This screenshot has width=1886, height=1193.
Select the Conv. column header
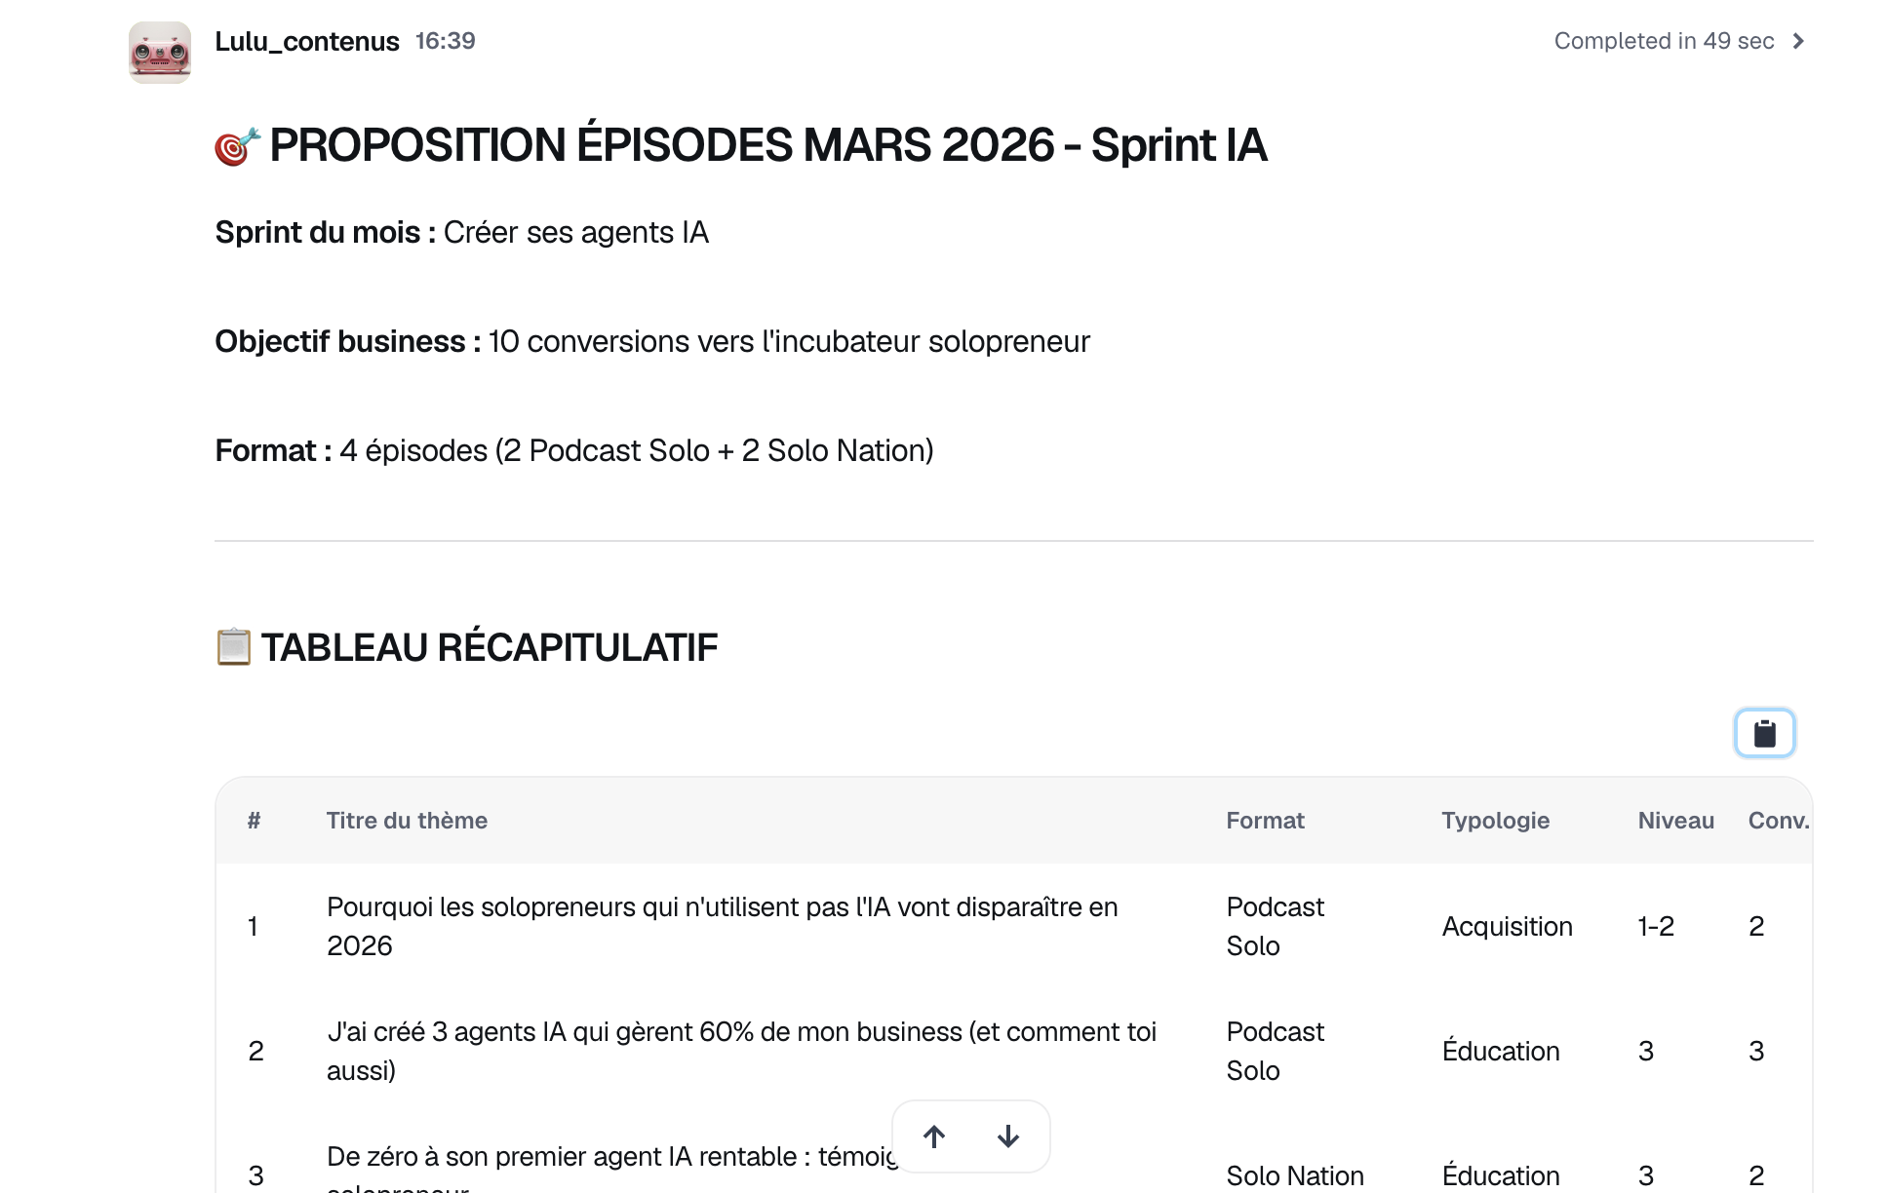tap(1779, 821)
